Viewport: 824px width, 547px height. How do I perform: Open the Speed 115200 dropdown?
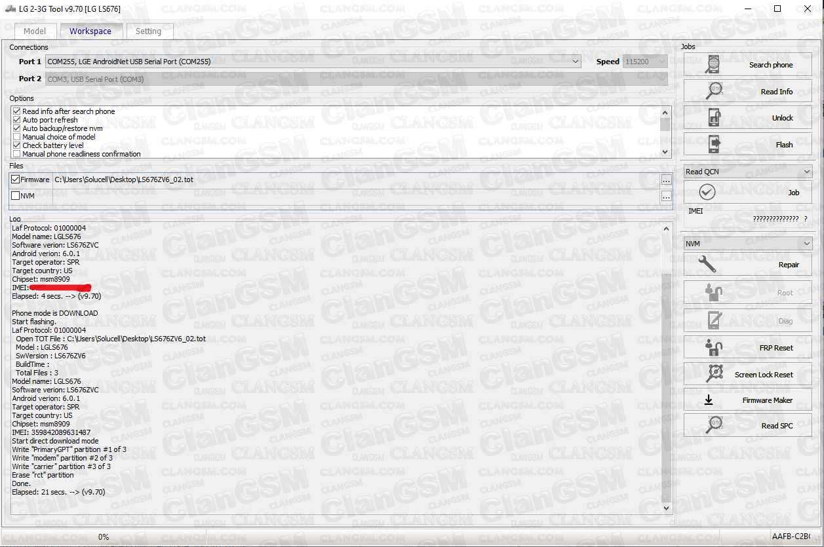(662, 62)
